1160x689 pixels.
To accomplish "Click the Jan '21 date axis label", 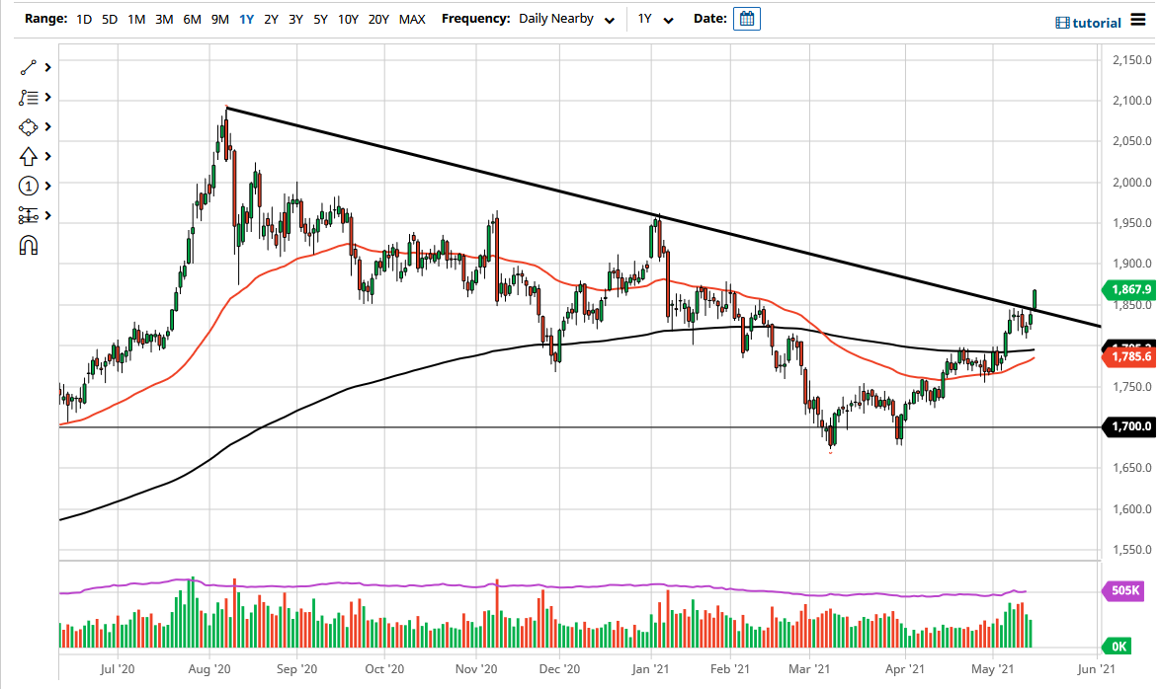I will tap(650, 669).
